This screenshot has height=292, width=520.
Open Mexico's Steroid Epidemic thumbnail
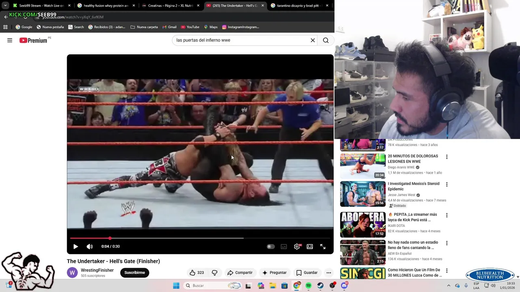[x=363, y=194]
